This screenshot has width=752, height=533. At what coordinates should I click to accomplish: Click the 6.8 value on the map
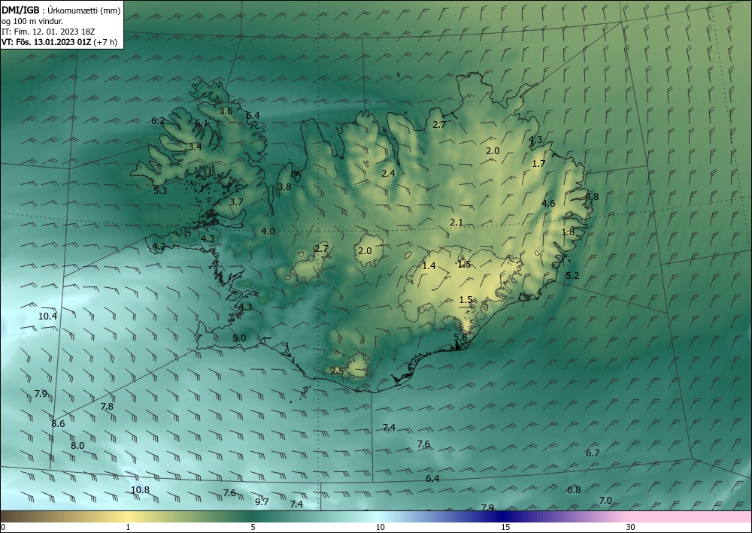tap(574, 490)
